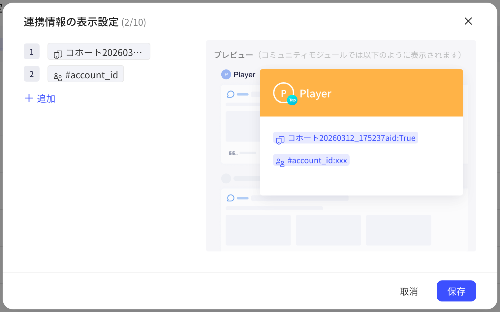Click the 保存 button

click(456, 291)
